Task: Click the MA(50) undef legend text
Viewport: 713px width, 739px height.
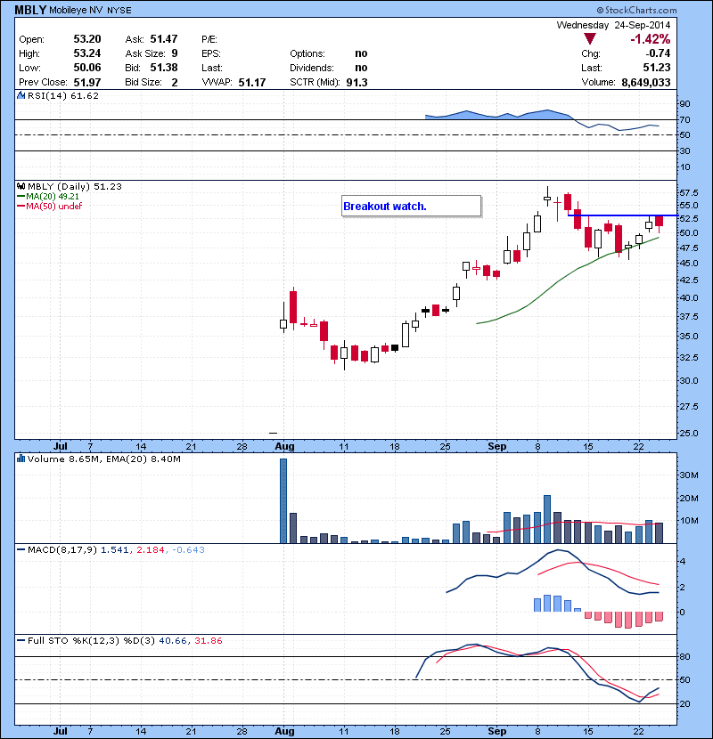Action: 53,207
